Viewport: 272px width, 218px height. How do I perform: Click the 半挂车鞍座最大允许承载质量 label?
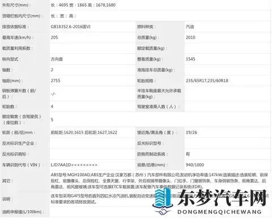159,94
